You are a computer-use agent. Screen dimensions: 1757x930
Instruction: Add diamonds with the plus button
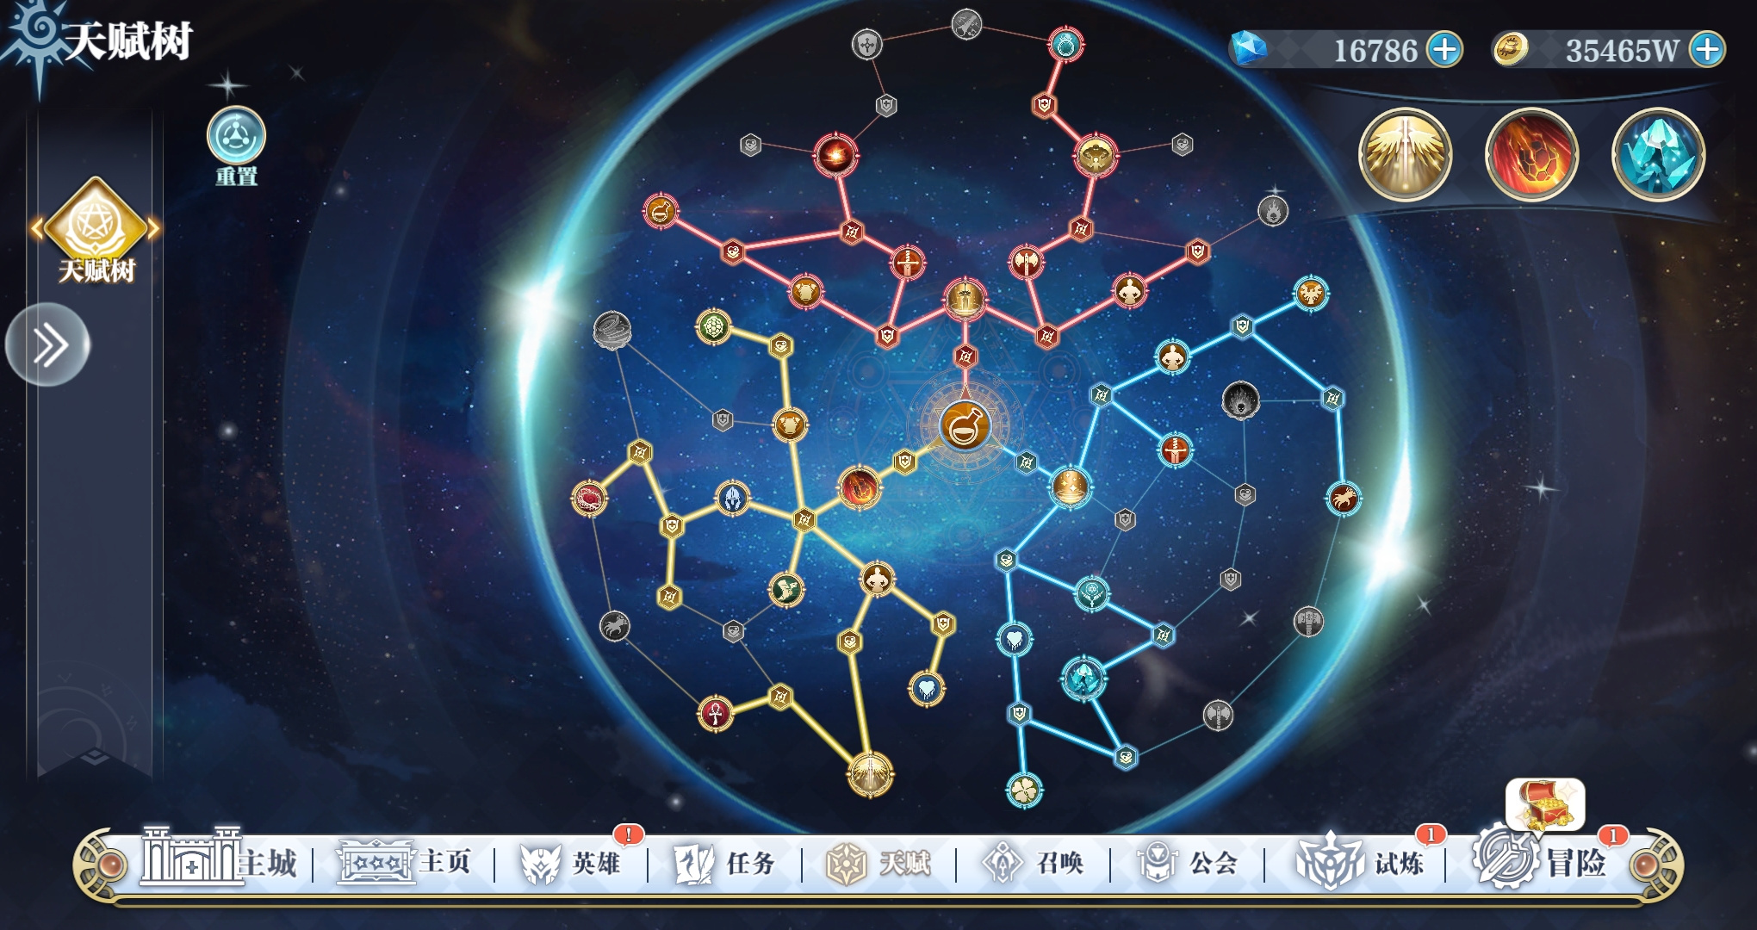(x=1445, y=49)
